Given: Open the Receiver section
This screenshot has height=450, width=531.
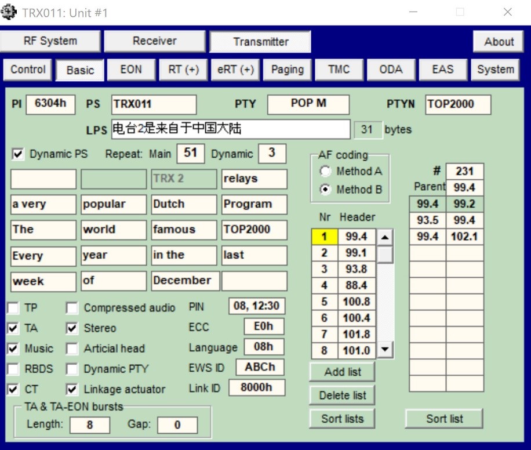Looking at the screenshot, I should pos(154,41).
